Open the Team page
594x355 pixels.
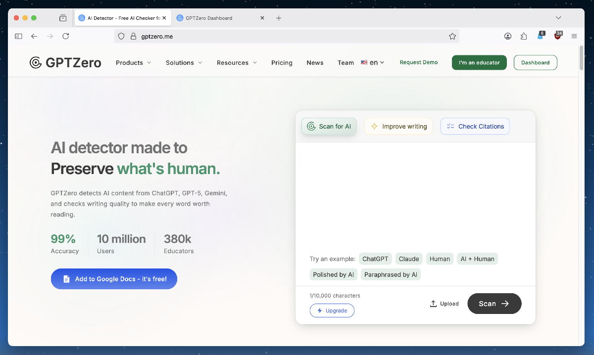(346, 63)
